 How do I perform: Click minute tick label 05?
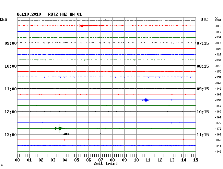(x=77, y=160)
